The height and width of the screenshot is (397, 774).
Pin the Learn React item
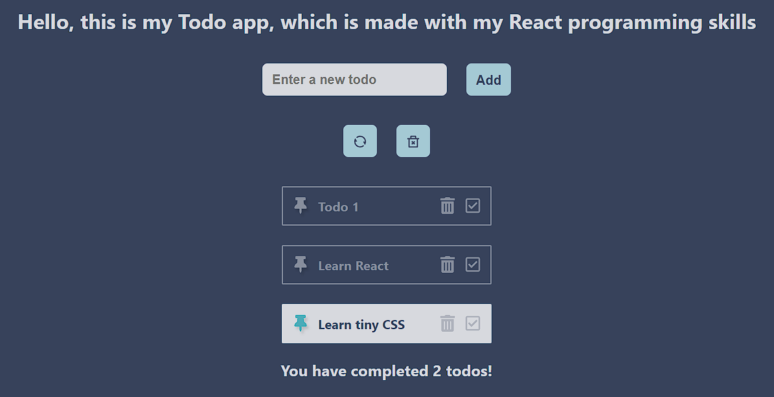pyautogui.click(x=300, y=264)
